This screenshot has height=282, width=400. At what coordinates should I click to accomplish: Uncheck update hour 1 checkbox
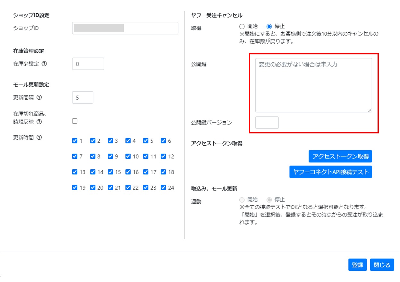75,141
